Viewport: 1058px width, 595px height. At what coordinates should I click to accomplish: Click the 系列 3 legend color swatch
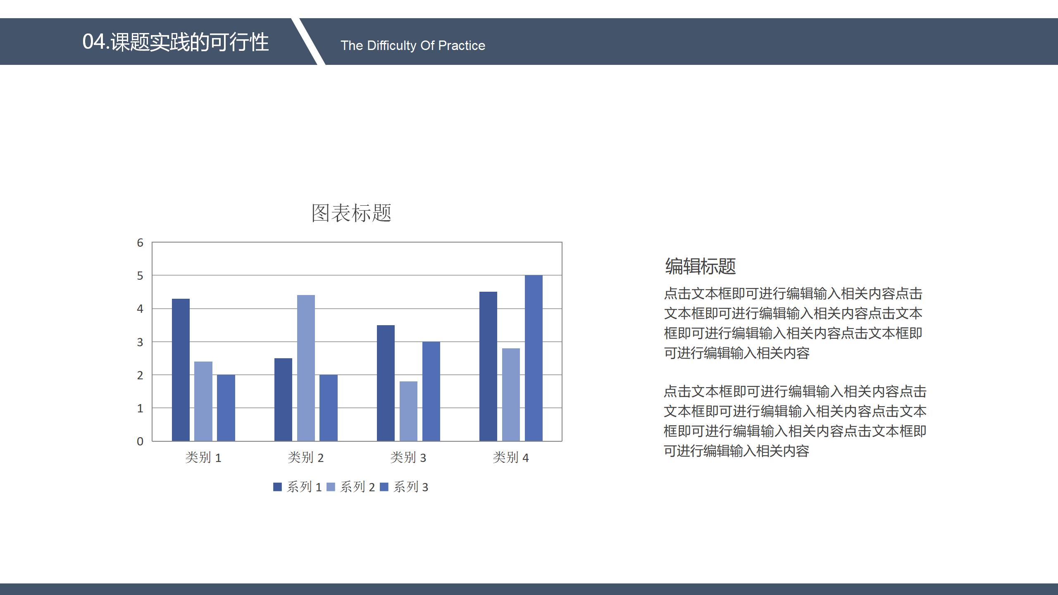[384, 487]
